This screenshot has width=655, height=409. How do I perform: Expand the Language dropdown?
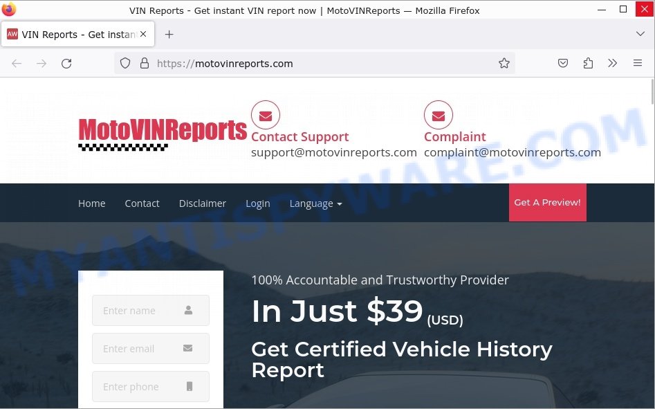click(316, 203)
